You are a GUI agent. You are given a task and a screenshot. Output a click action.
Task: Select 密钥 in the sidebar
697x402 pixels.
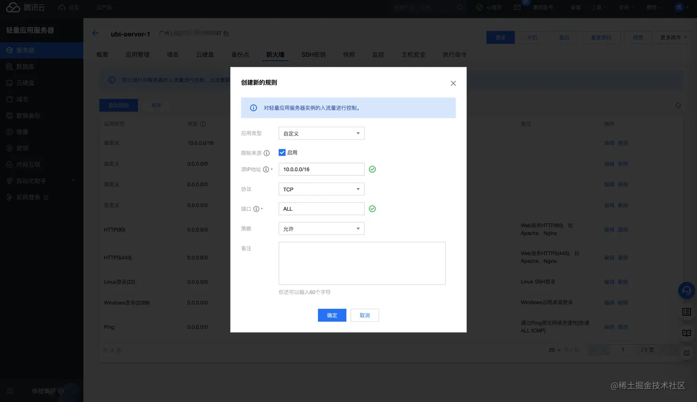(x=41, y=148)
